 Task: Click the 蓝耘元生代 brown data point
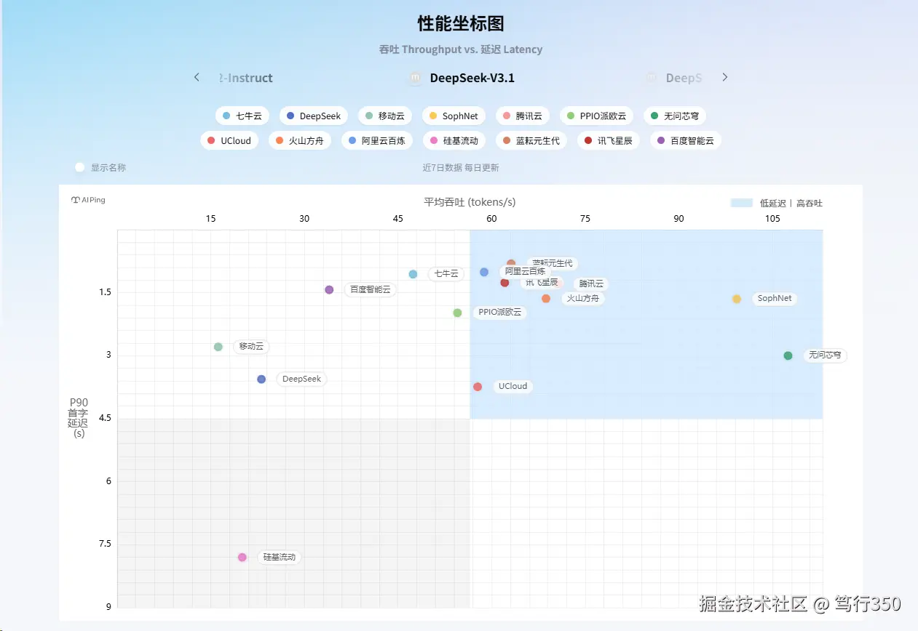[511, 263]
